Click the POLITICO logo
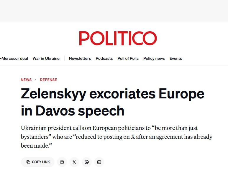The image size is (228, 170). (x=118, y=38)
